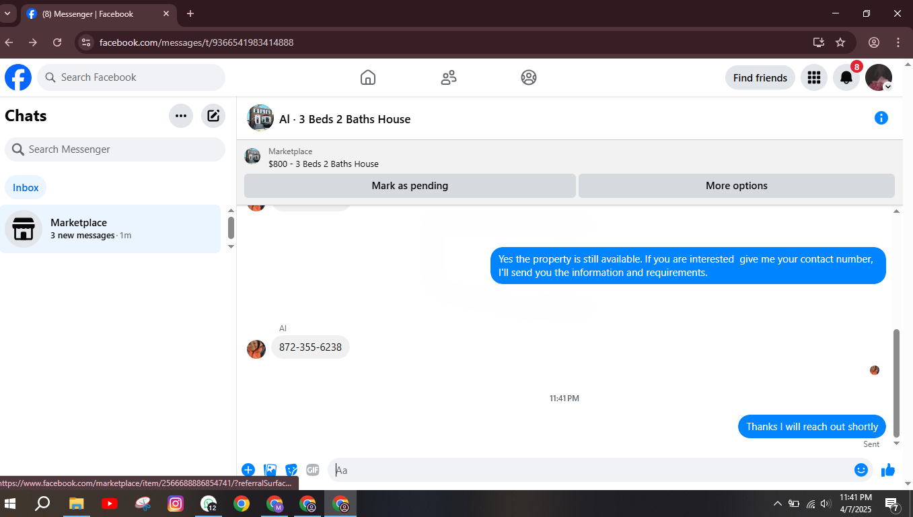Click the Search Facebook field

click(131, 77)
